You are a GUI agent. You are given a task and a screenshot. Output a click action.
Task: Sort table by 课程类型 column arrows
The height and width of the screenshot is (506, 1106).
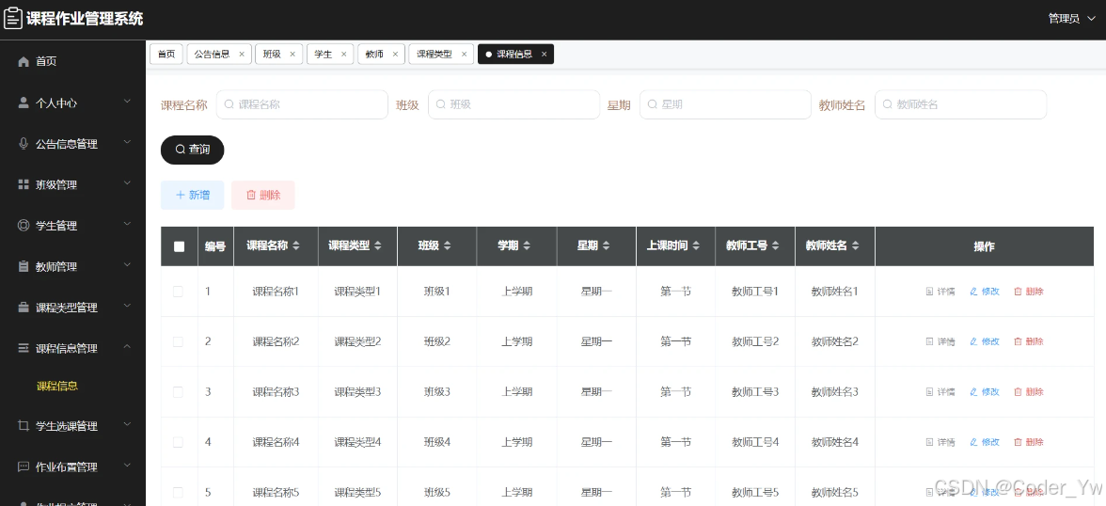coord(378,246)
